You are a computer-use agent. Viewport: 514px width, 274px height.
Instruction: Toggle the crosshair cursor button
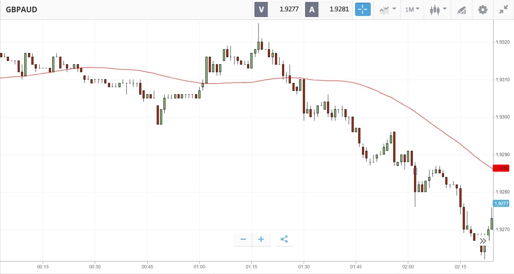(x=363, y=9)
